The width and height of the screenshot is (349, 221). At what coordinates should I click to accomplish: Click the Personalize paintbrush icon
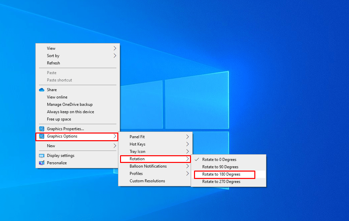(42, 163)
